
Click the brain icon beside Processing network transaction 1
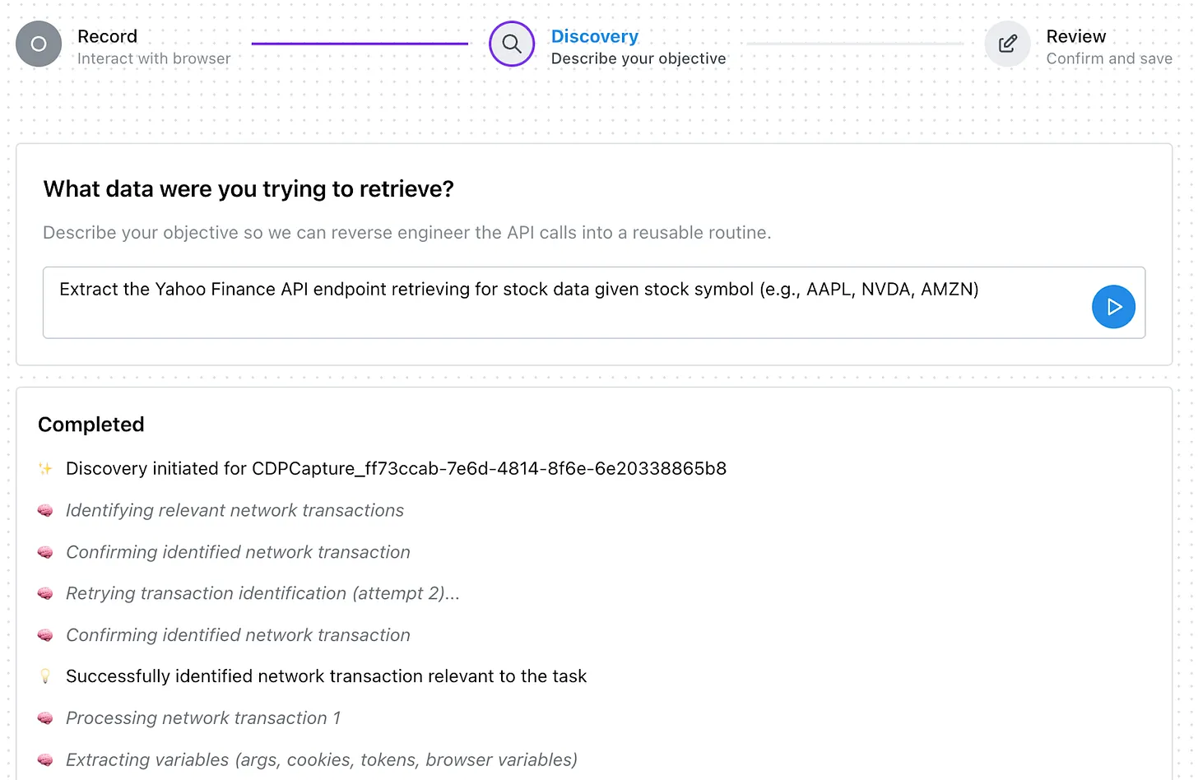(45, 717)
